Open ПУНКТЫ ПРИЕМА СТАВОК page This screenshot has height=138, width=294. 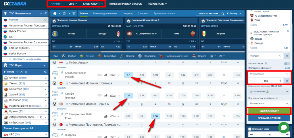click(x=125, y=4)
